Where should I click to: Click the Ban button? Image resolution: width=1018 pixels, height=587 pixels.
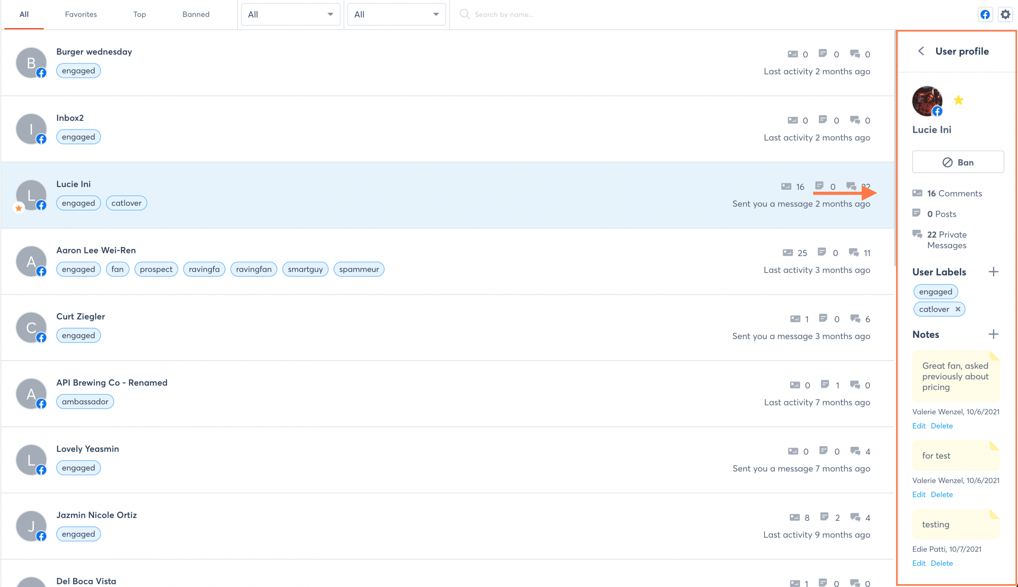(x=958, y=162)
